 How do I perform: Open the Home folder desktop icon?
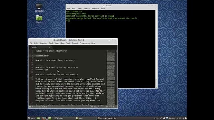pyautogui.click(x=39, y=19)
